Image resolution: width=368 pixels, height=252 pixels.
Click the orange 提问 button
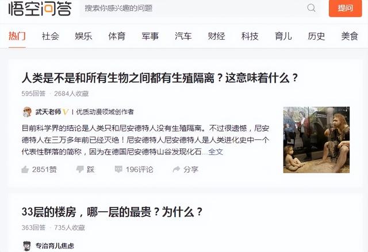(345, 8)
